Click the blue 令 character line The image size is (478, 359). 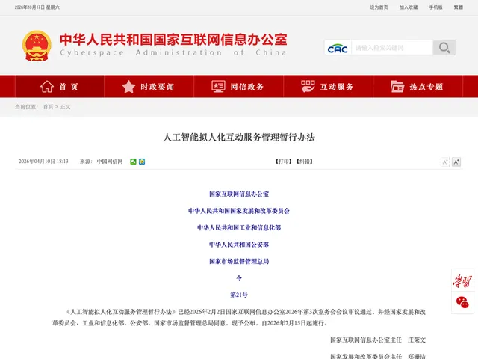[x=239, y=278]
